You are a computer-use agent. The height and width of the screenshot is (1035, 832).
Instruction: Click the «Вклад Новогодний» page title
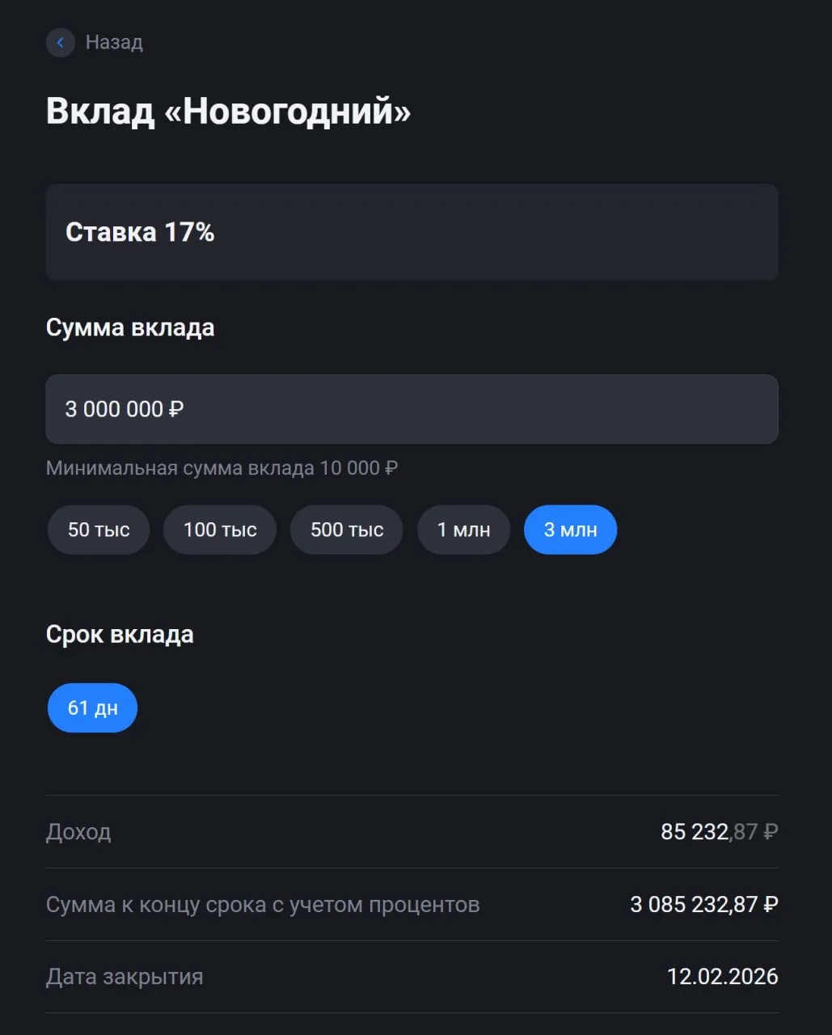coord(228,111)
